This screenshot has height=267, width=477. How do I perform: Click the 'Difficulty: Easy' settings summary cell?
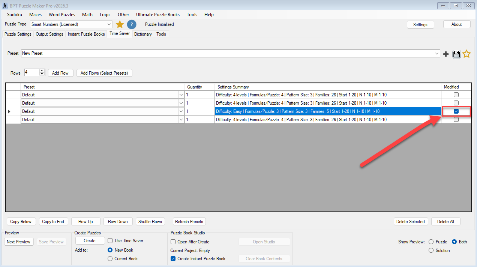pyautogui.click(x=328, y=111)
